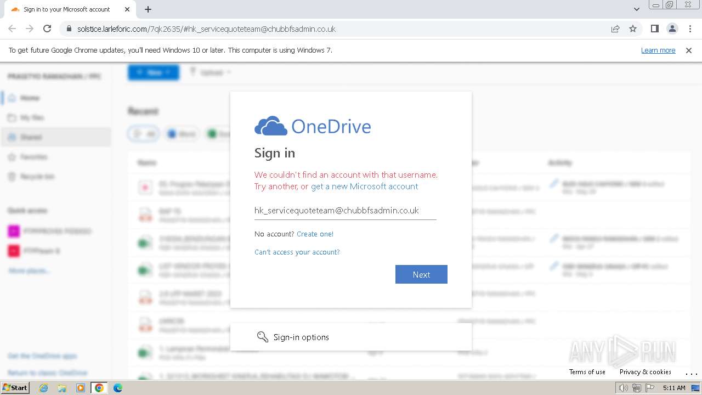Click get a new Microsoft account link

364,187
